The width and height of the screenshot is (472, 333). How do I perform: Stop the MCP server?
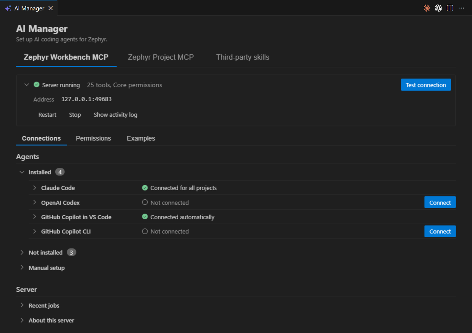pyautogui.click(x=75, y=115)
